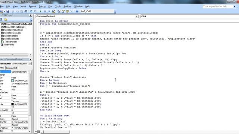Open the Toolbox icon in toolbar
This screenshot has width=239, height=134.
point(72,11)
